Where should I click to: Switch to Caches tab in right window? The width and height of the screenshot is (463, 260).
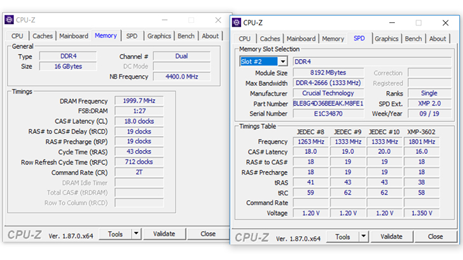270,39
